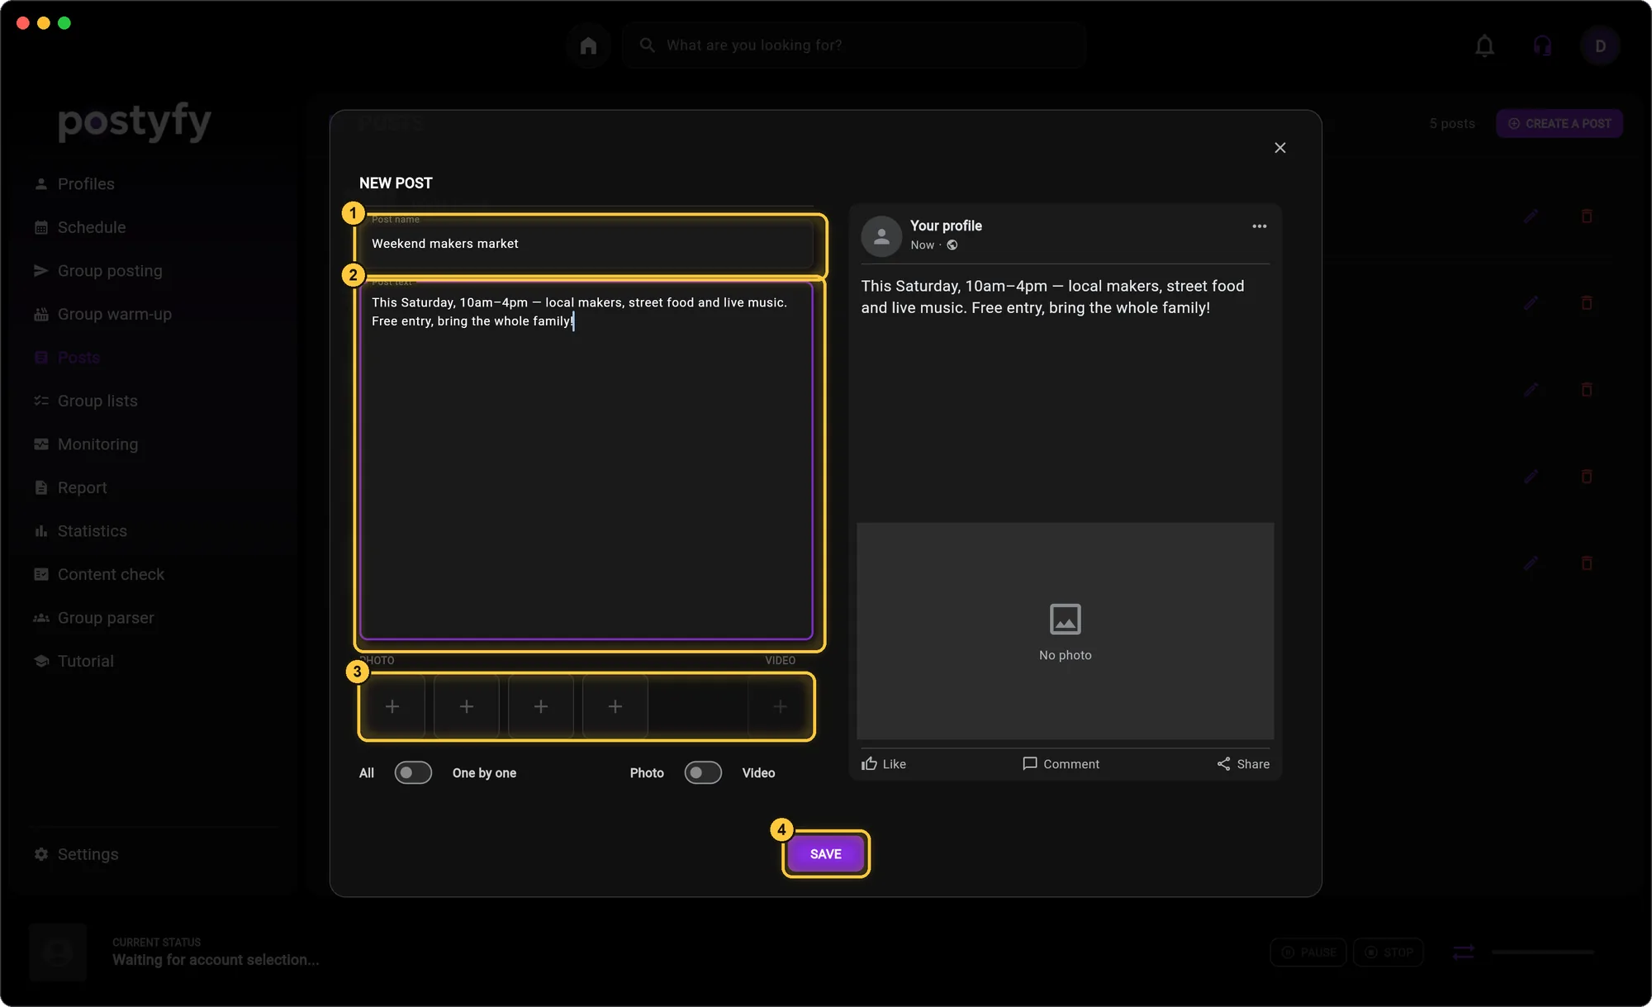The width and height of the screenshot is (1652, 1007).
Task: Click inside the post text area
Action: 586,460
